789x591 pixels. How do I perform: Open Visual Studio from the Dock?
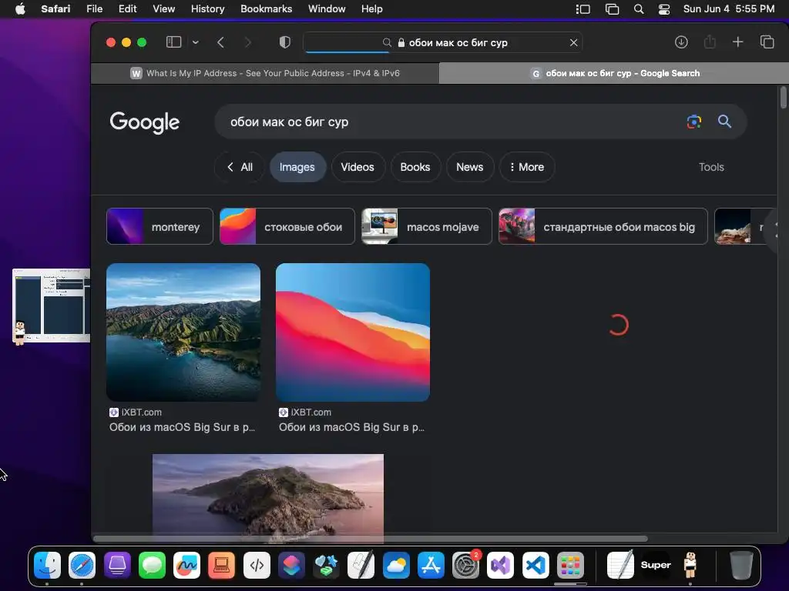[501, 566]
